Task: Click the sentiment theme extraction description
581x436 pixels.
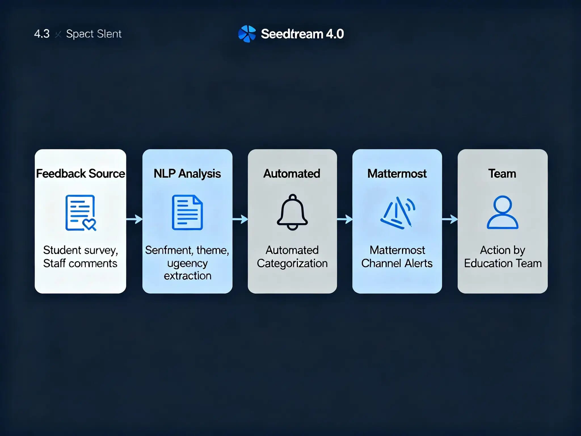Action: click(187, 263)
